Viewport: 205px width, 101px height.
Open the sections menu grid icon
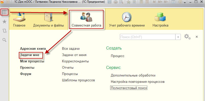(4, 12)
